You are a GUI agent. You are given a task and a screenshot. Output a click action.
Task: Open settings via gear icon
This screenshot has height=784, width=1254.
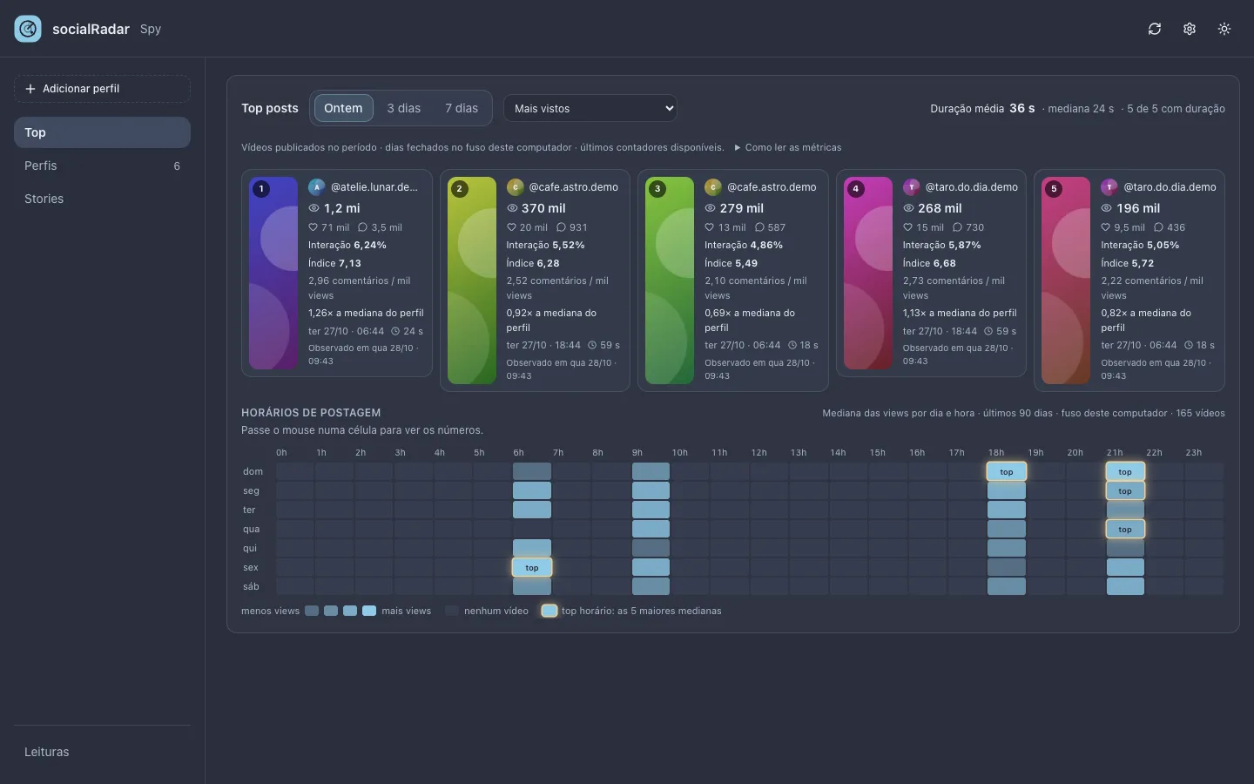(1190, 29)
